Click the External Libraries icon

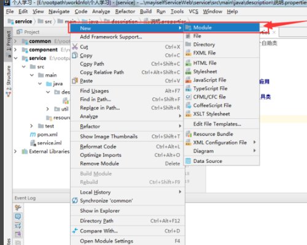click(25, 151)
